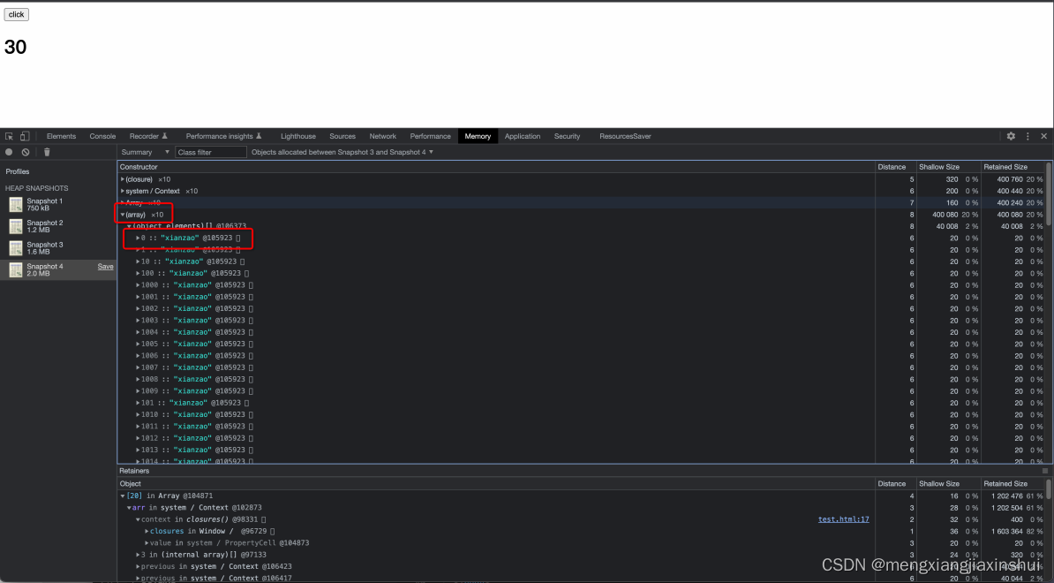This screenshot has width=1054, height=583.
Task: Click the page's click button
Action: [x=16, y=14]
